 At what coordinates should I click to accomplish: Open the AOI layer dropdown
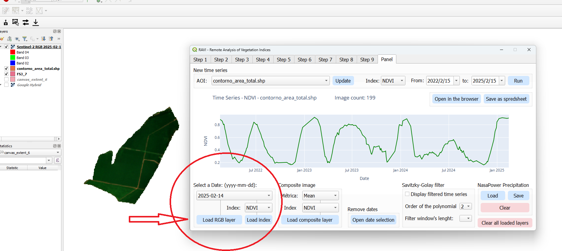[x=326, y=81]
